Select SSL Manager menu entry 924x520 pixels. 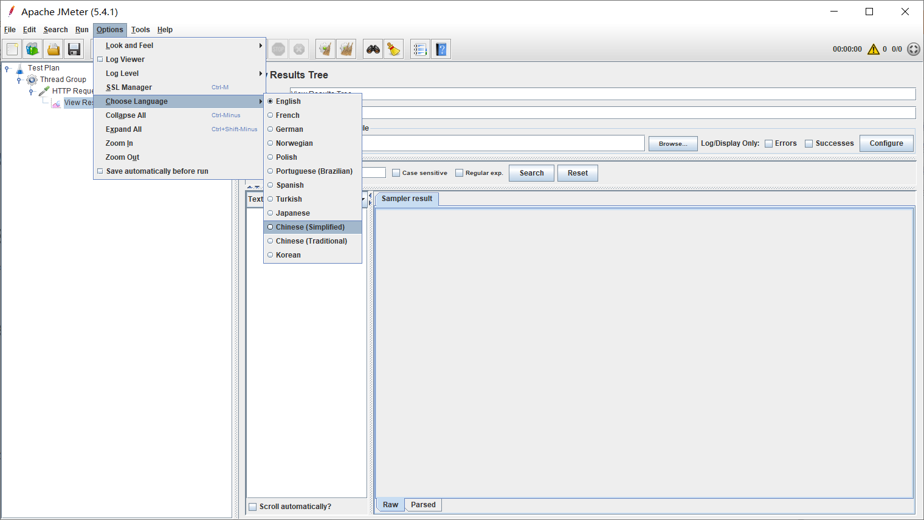pyautogui.click(x=179, y=87)
